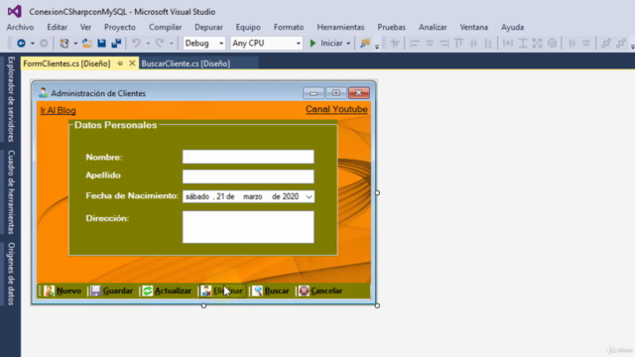Click the Save All icon
635x357 pixels.
click(116, 43)
